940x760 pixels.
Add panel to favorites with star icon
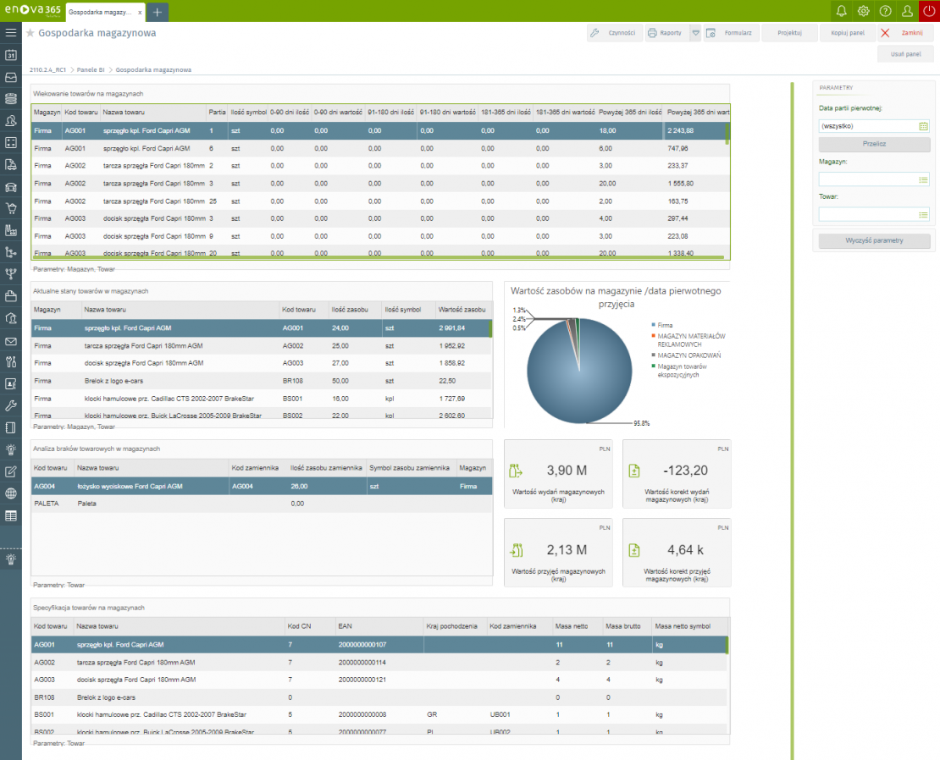coord(30,33)
